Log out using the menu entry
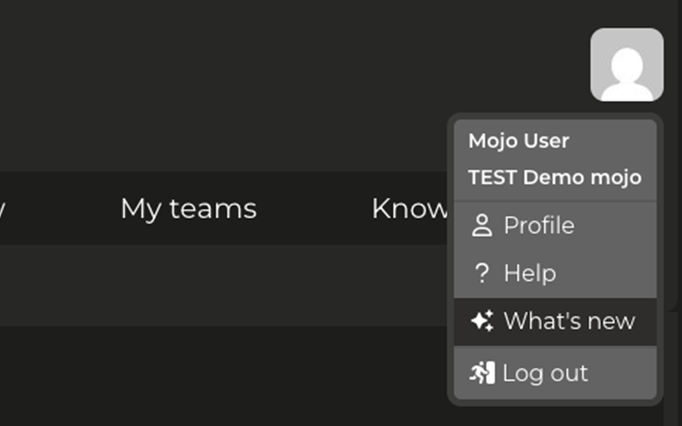This screenshot has height=426, width=682. tap(556, 372)
